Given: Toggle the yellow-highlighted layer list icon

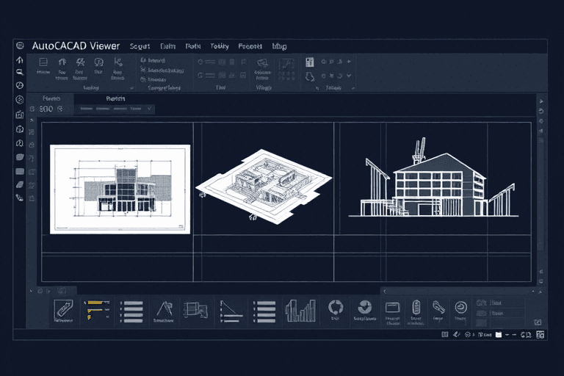Looking at the screenshot, I should point(95,310).
